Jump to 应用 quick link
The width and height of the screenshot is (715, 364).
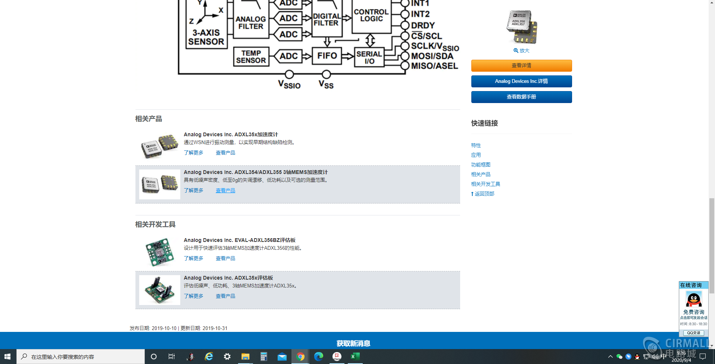476,155
